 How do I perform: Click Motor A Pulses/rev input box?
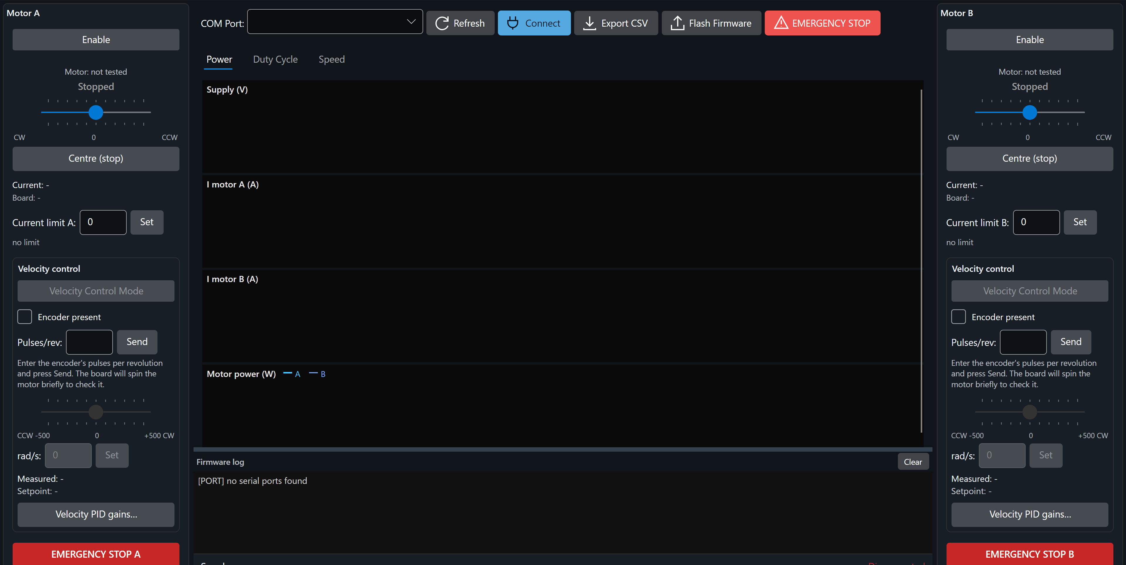point(89,342)
